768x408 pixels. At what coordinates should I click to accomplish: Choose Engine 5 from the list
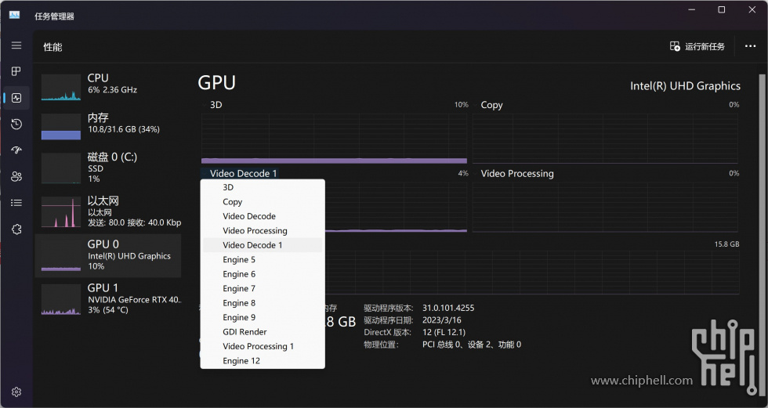point(263,259)
